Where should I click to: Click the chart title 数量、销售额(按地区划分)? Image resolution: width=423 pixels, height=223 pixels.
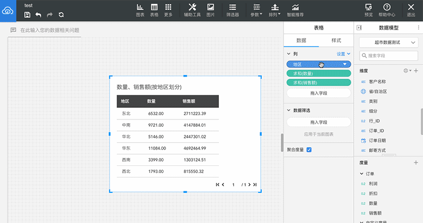point(149,87)
